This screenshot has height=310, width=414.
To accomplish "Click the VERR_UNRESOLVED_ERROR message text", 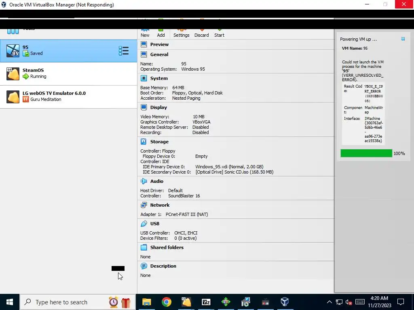I will click(x=363, y=77).
